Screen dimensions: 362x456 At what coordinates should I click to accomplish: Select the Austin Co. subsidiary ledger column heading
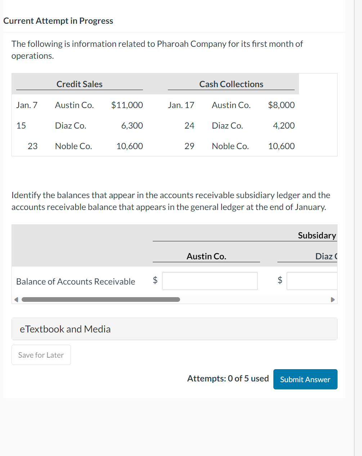pyautogui.click(x=206, y=256)
